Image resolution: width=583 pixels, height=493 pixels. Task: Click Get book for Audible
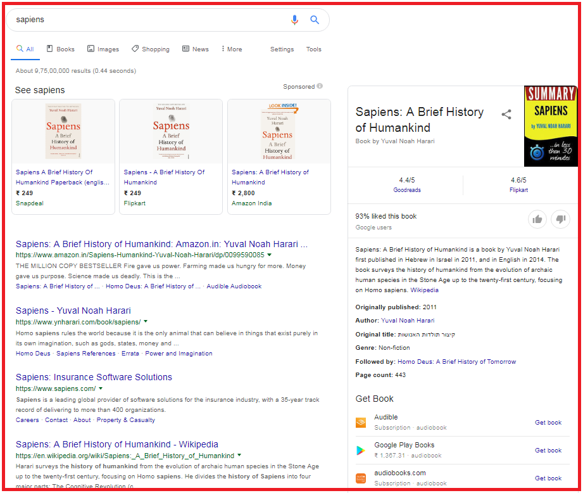click(x=548, y=422)
